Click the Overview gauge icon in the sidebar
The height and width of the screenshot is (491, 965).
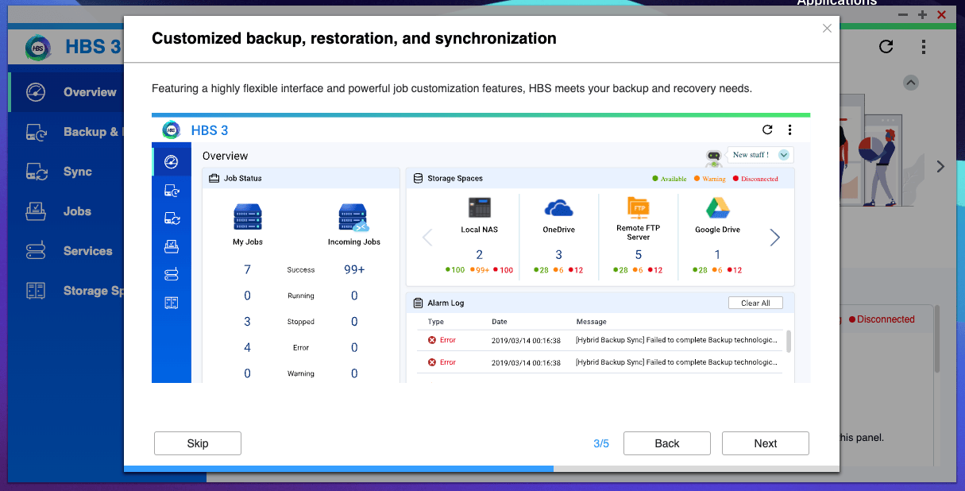click(x=36, y=92)
